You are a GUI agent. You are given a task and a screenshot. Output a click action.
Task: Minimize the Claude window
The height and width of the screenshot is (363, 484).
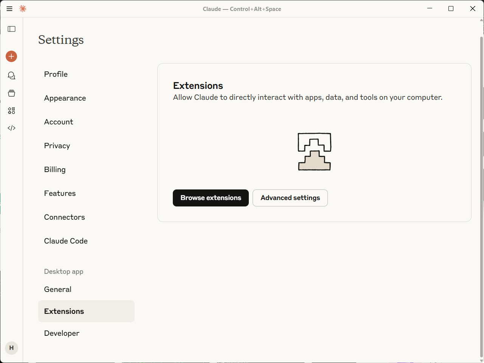(430, 9)
